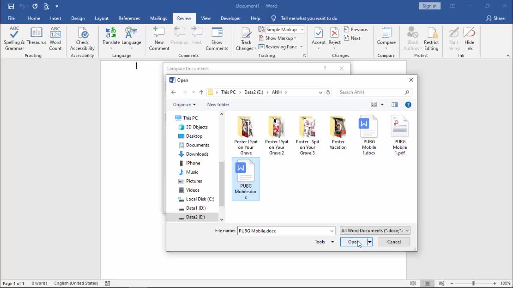The image size is (513, 288).
Task: Expand the address bar history dropdown
Action: pos(321,92)
